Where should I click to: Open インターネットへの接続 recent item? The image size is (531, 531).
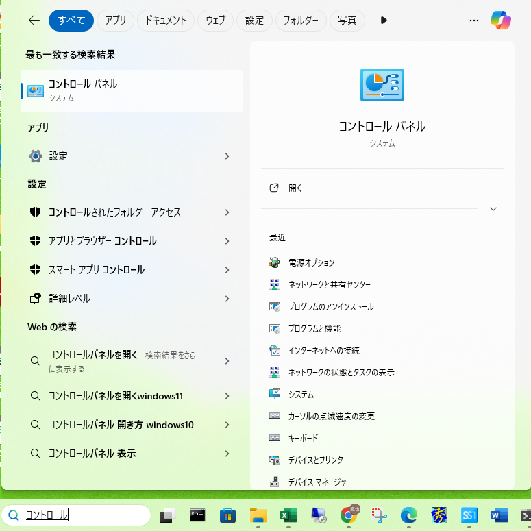coord(314,350)
